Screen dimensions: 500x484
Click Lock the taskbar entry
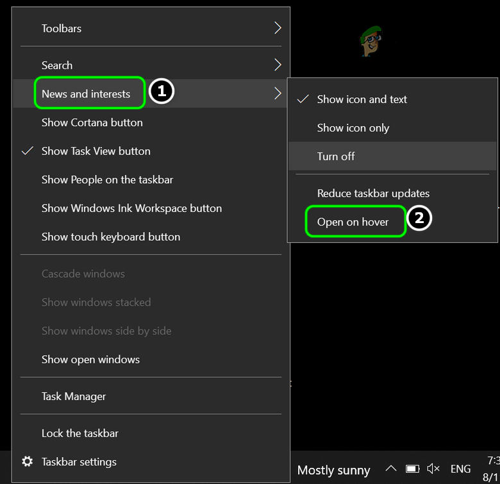[x=80, y=433]
